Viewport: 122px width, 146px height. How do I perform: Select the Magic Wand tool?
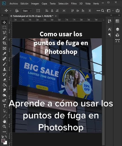pos(4,38)
